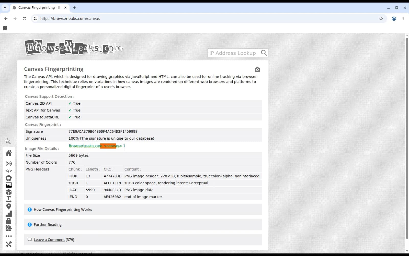Click the Number of Colors value 776
This screenshot has width=409, height=256.
click(72, 162)
